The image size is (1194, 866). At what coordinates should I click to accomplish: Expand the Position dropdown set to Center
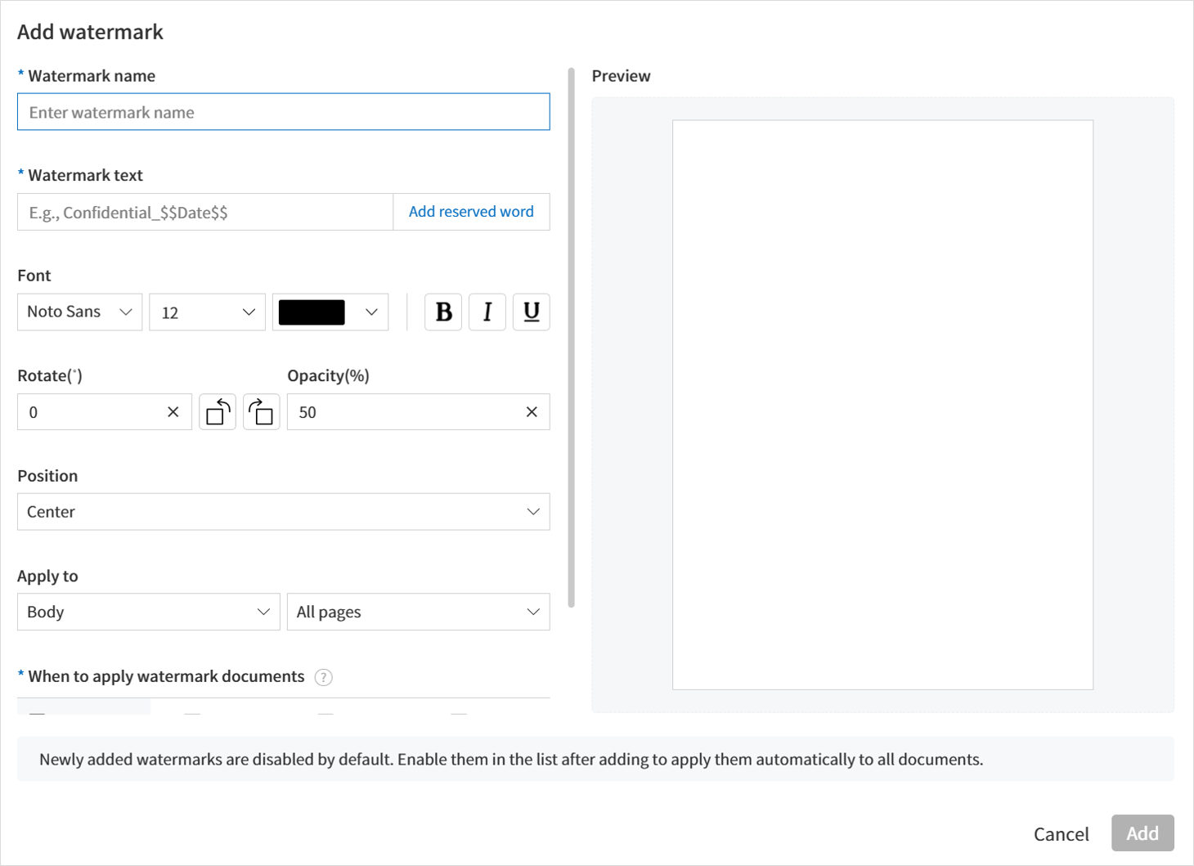click(x=283, y=512)
